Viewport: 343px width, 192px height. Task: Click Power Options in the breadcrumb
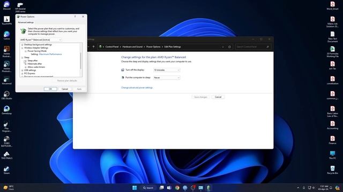[x=153, y=47]
